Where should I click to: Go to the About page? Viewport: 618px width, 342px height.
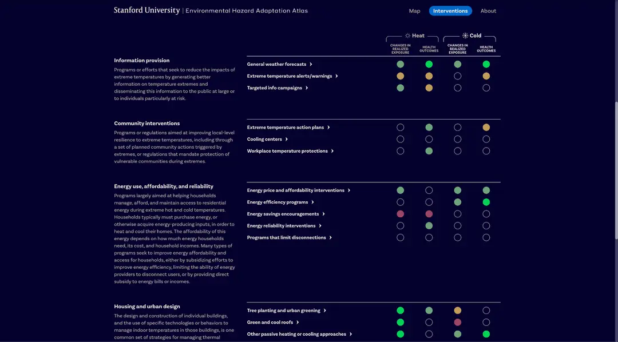(488, 11)
